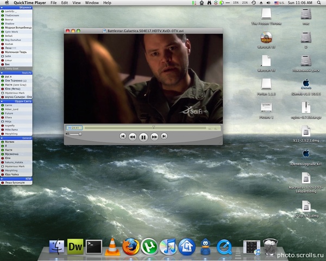Open the Window menu
This screenshot has height=261, width=326.
click(x=92, y=3)
